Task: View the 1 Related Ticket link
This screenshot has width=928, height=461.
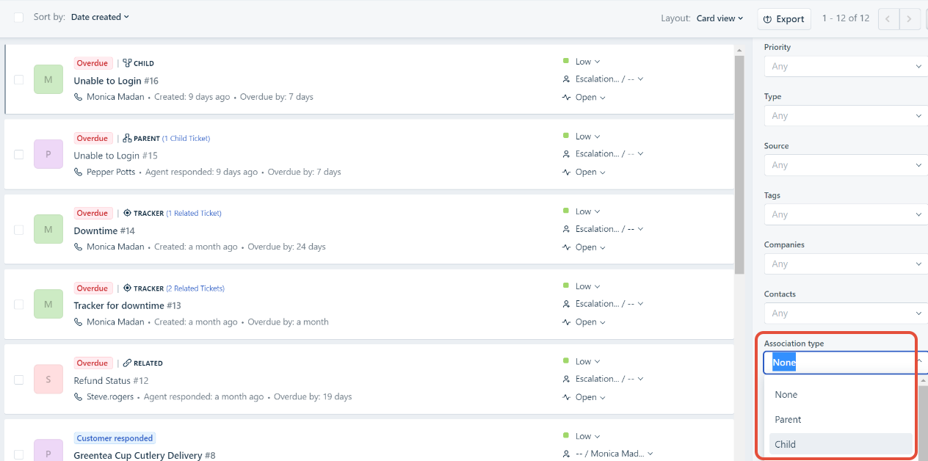Action: tap(194, 213)
